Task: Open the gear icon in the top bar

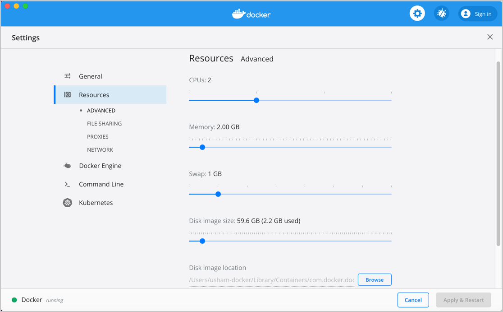Action: 417,13
